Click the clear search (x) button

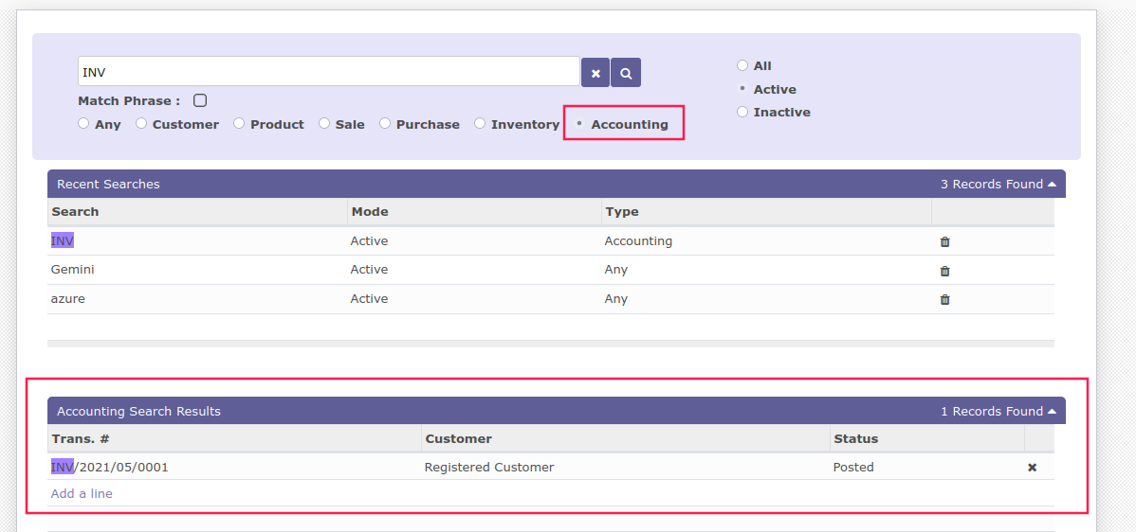pos(595,73)
